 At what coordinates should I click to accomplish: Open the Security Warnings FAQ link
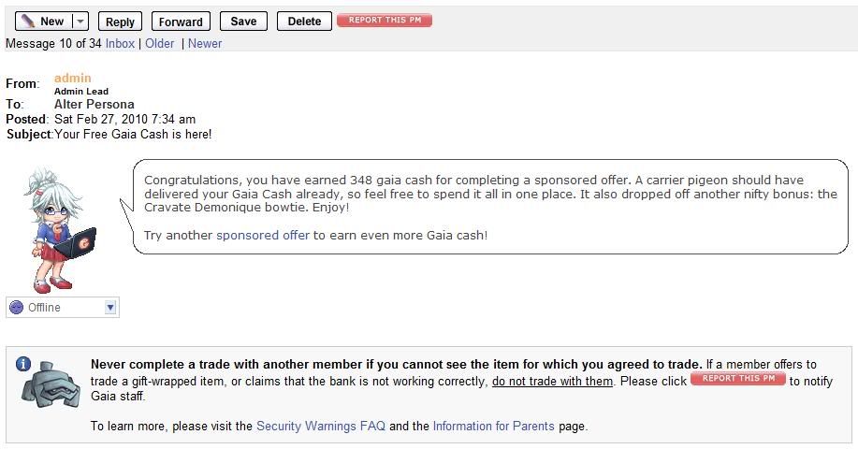click(x=321, y=426)
